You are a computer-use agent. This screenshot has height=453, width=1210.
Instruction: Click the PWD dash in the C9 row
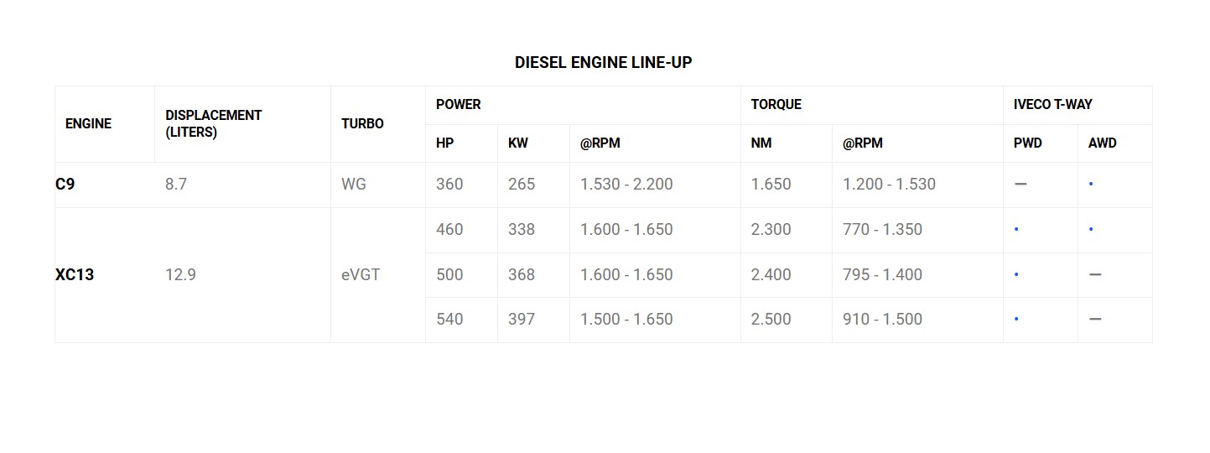point(1020,185)
